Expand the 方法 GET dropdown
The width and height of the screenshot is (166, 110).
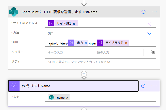point(150,33)
